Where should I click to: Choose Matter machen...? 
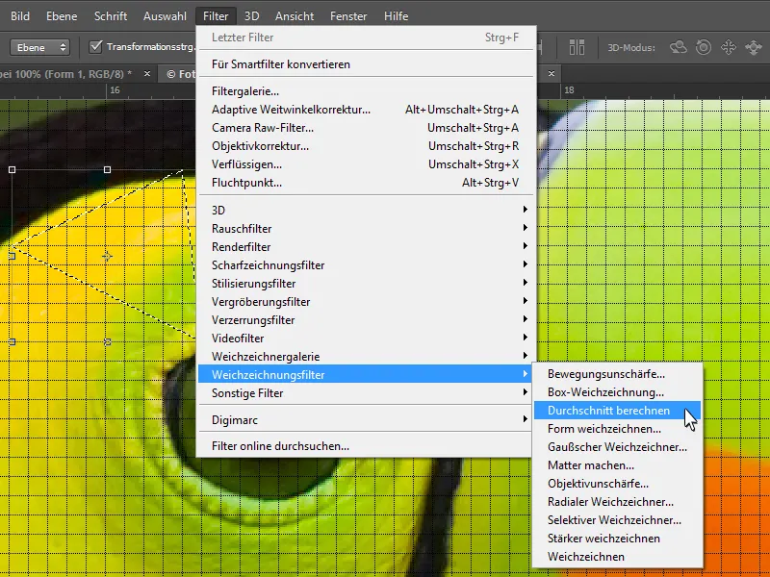[x=617, y=465]
